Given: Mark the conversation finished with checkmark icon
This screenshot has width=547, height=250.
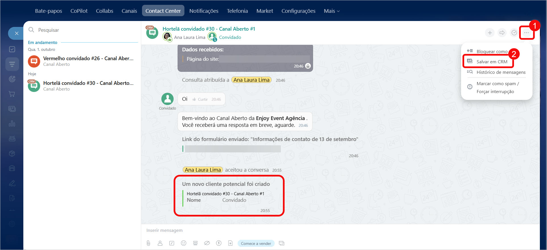Looking at the screenshot, I should pyautogui.click(x=514, y=33).
